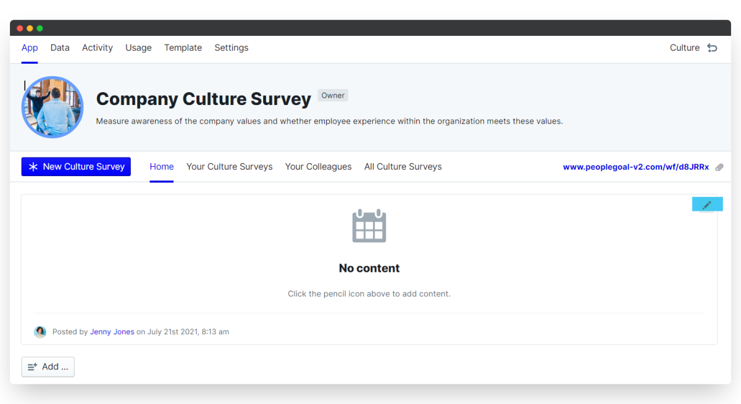Open the Add ... menu button
This screenshot has height=404, width=741.
pyautogui.click(x=48, y=366)
